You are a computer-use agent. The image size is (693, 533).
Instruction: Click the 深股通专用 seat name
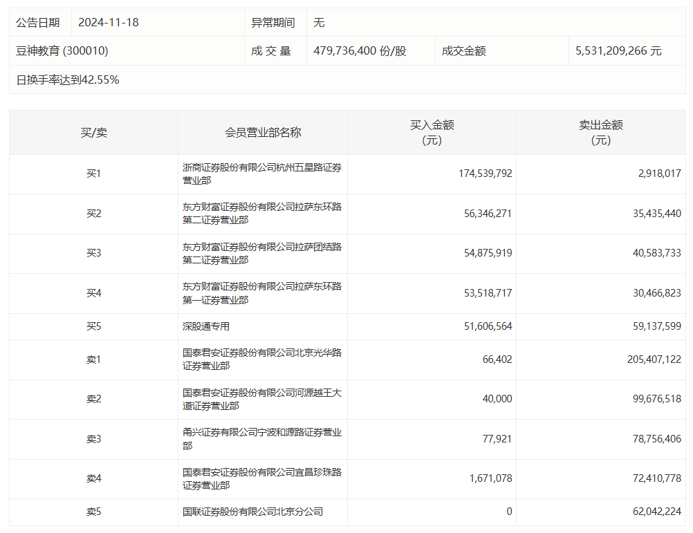point(206,326)
